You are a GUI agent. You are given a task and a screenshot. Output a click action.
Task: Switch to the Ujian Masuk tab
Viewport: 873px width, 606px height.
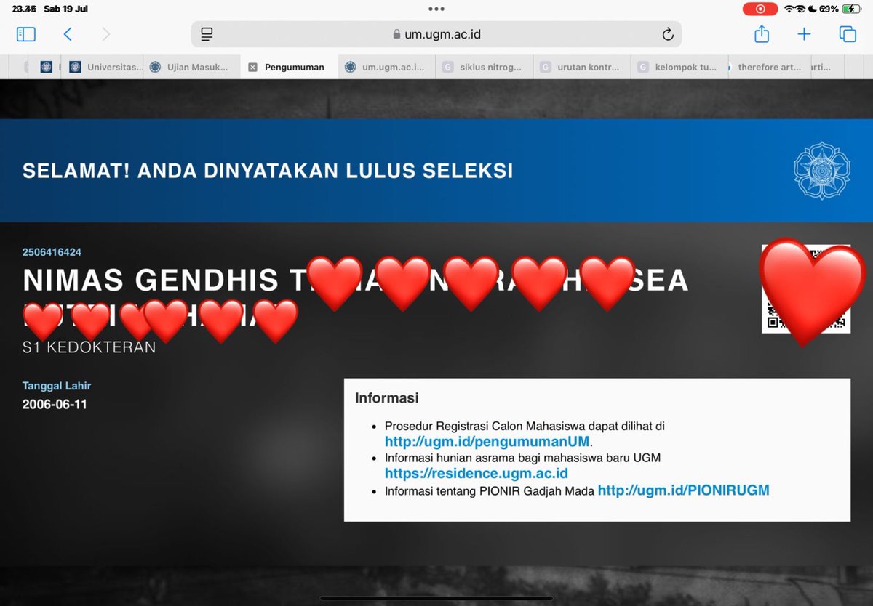pyautogui.click(x=192, y=67)
